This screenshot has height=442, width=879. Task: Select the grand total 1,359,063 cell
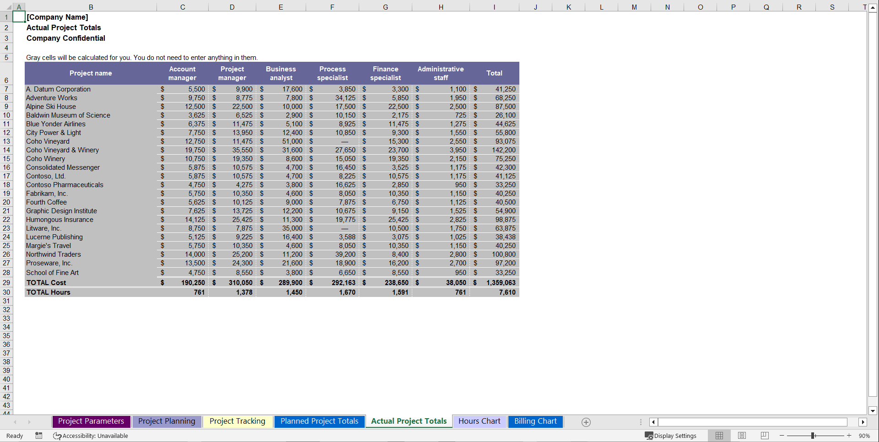click(x=494, y=283)
